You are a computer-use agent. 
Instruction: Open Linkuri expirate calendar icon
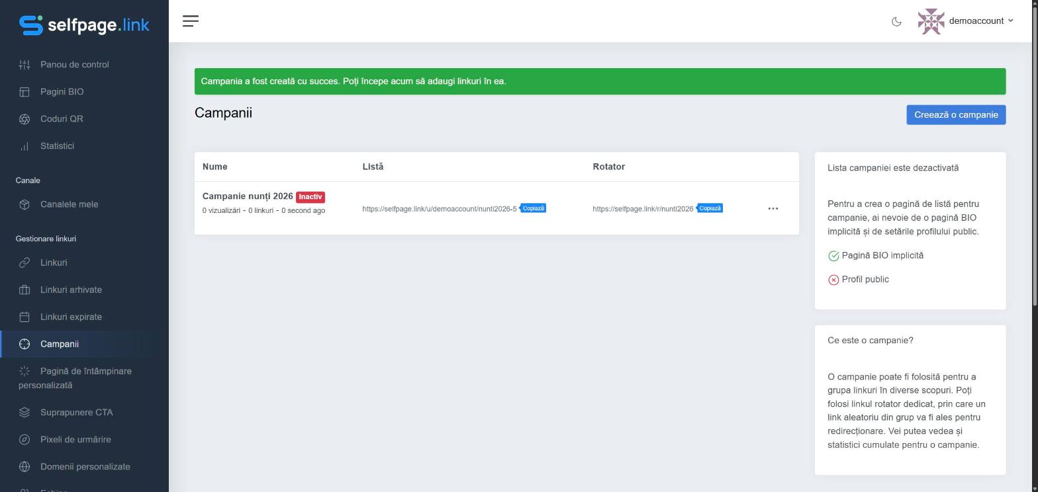pyautogui.click(x=24, y=317)
